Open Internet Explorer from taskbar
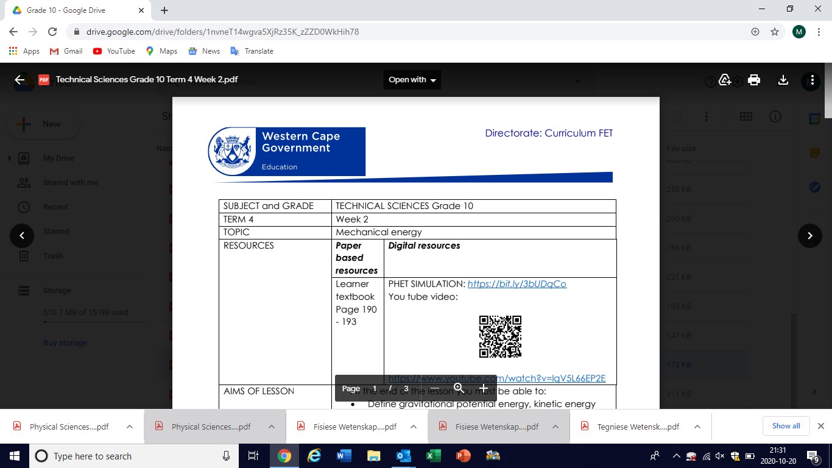The image size is (832, 468). point(314,456)
